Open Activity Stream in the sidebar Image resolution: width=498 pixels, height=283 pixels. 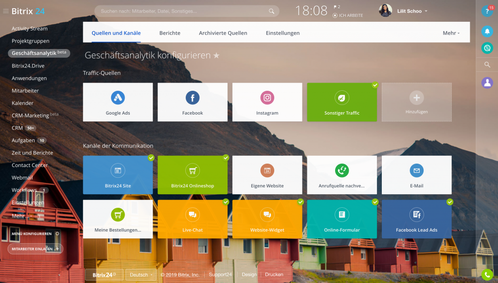[x=30, y=29]
